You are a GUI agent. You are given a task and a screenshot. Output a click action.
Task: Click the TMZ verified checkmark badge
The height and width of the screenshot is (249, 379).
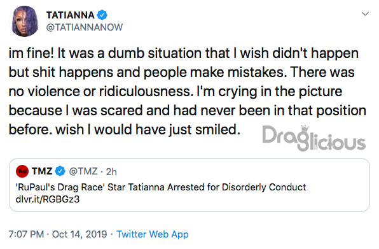coord(60,171)
